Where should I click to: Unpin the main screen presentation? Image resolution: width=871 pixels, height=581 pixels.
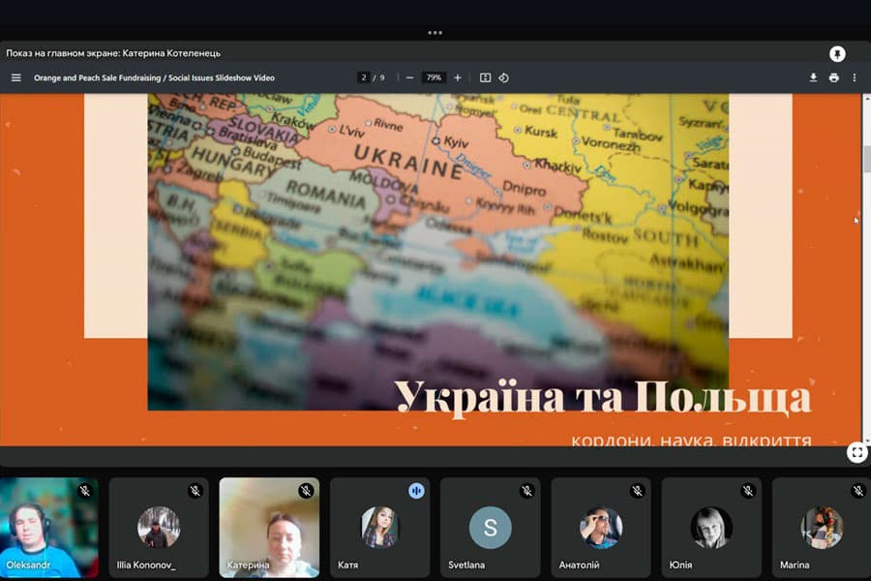click(837, 54)
